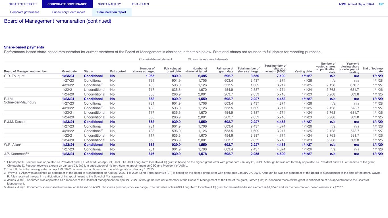Click the Grant date column header
388x218 pixels.
coord(69,71)
